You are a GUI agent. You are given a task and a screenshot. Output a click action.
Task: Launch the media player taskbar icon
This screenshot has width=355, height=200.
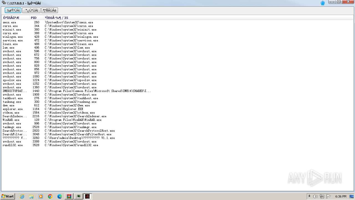click(x=41, y=196)
